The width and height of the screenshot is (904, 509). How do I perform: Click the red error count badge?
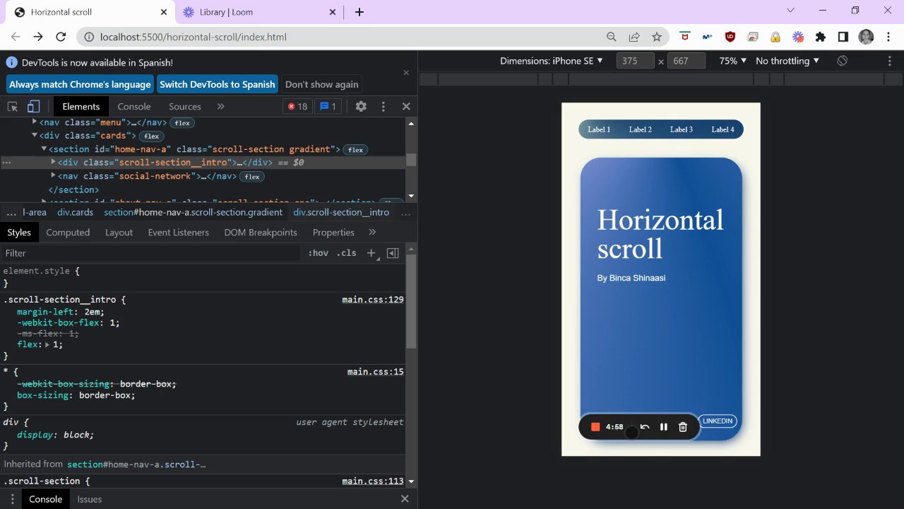(x=297, y=107)
